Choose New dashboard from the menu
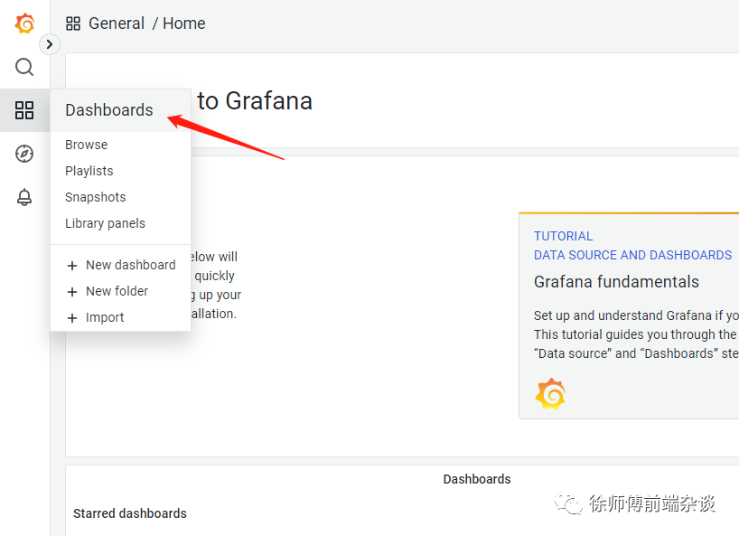 coord(131,265)
